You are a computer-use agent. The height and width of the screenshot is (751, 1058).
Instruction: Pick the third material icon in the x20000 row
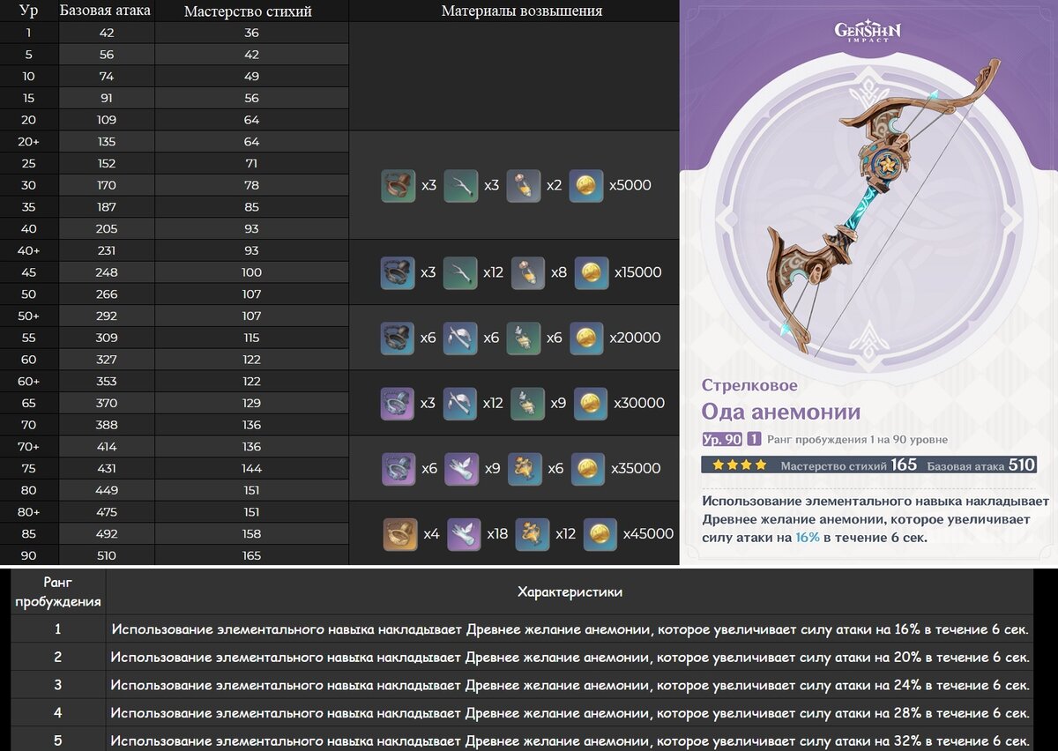(x=524, y=338)
